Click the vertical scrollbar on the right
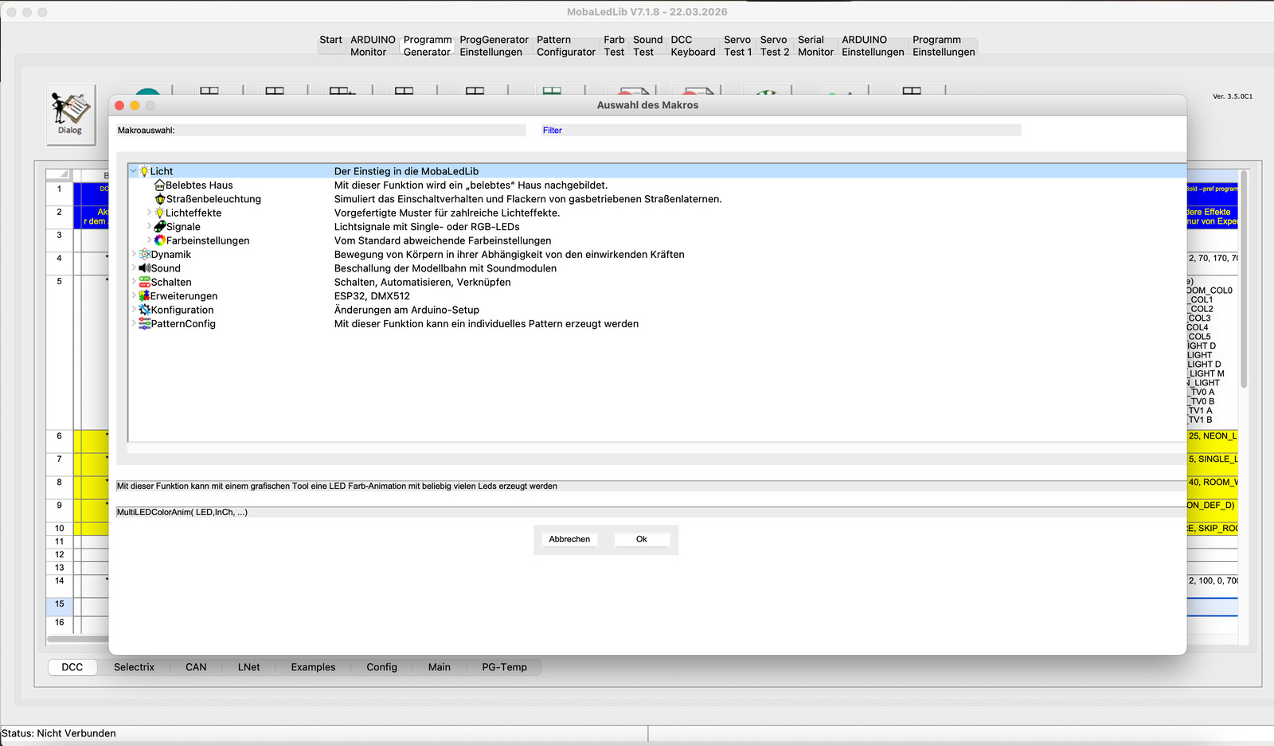 pyautogui.click(x=1244, y=279)
